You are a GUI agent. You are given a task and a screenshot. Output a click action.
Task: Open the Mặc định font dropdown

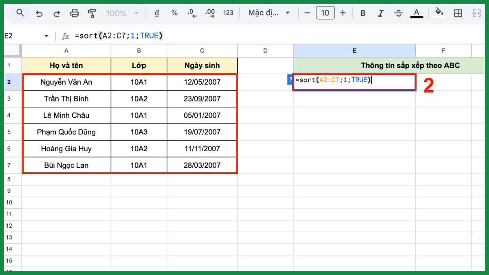tap(269, 13)
